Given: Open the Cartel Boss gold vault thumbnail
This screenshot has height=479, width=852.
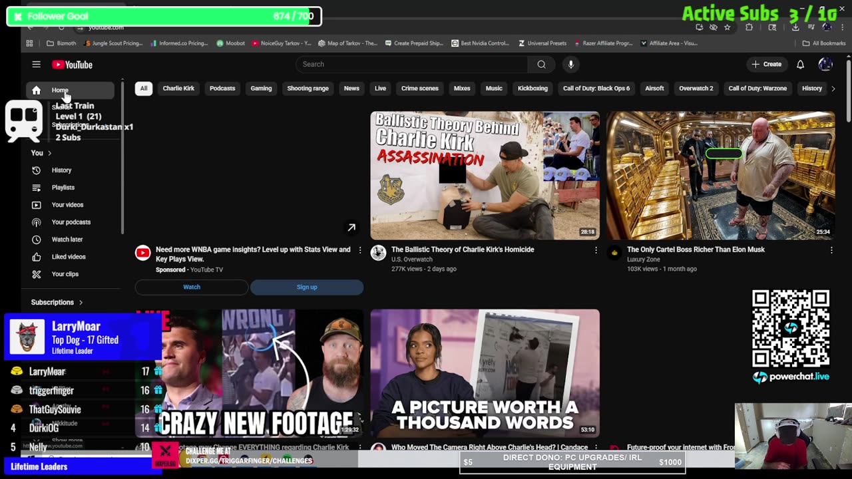Looking at the screenshot, I should [x=720, y=175].
